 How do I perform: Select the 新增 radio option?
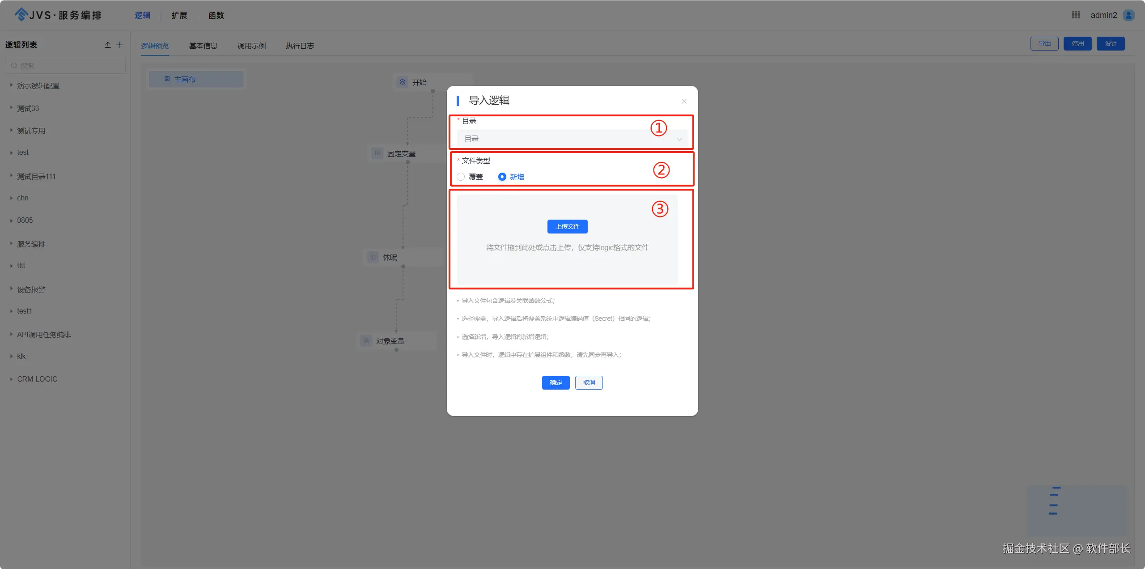(x=502, y=177)
